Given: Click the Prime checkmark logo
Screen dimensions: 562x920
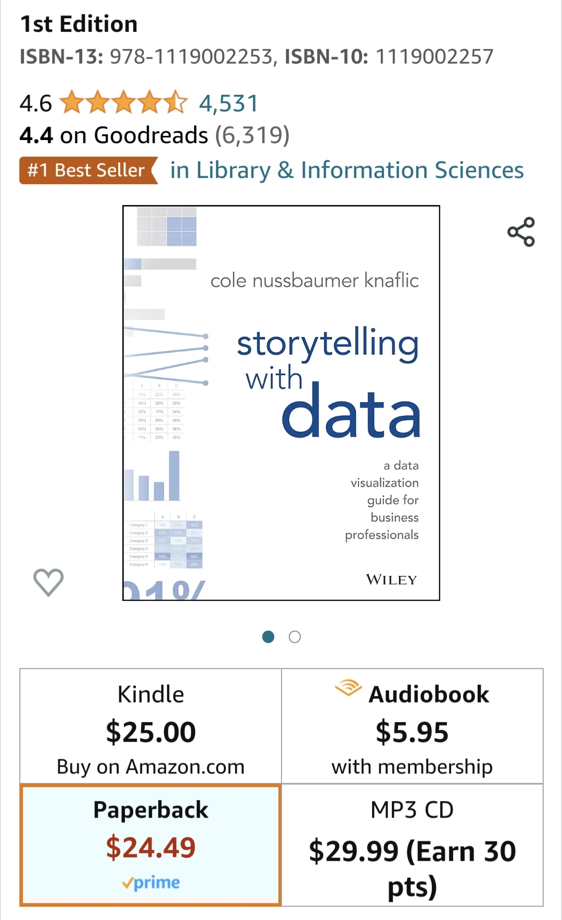Looking at the screenshot, I should [151, 883].
